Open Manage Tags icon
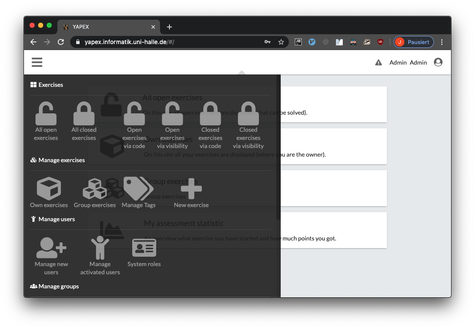The height and width of the screenshot is (329, 475). 138,189
